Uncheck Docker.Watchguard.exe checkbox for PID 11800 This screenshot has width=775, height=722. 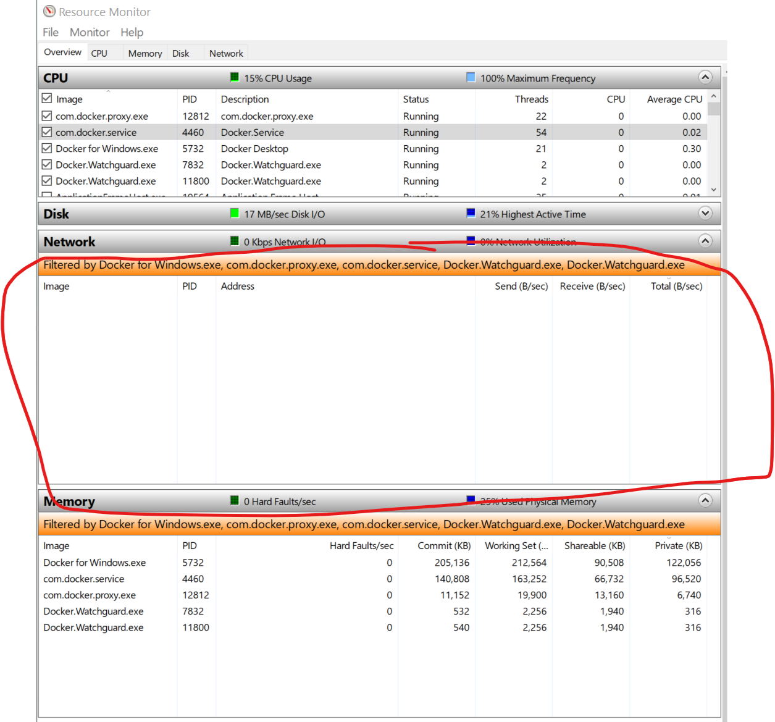pyautogui.click(x=47, y=180)
